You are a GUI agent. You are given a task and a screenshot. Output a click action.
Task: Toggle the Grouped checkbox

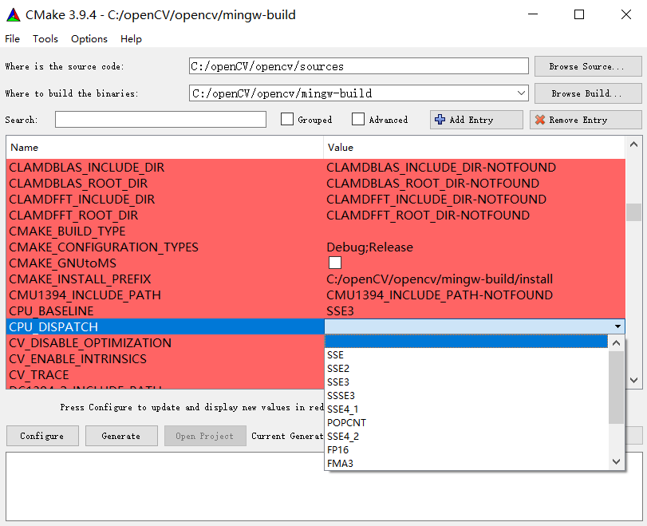[x=287, y=119]
